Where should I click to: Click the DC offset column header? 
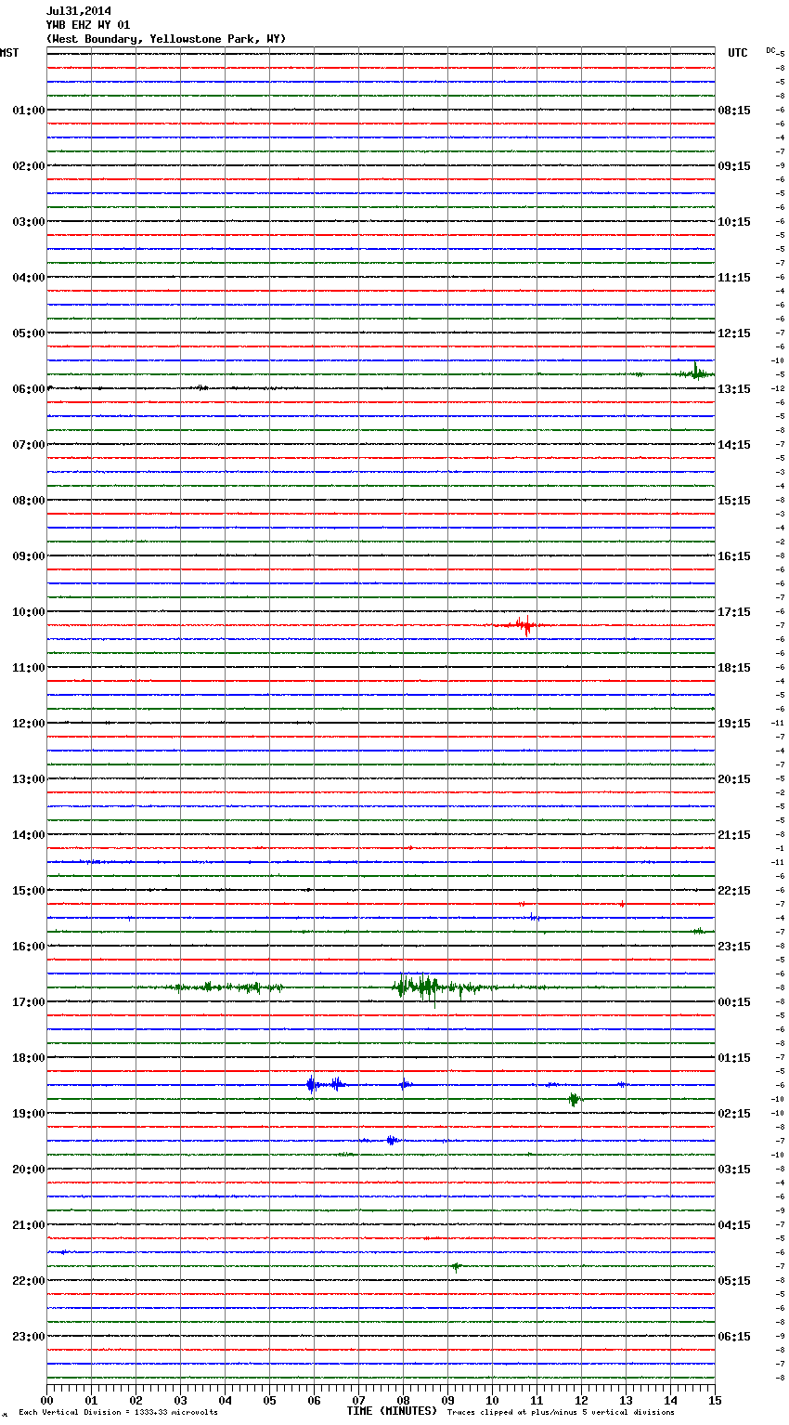coord(770,50)
